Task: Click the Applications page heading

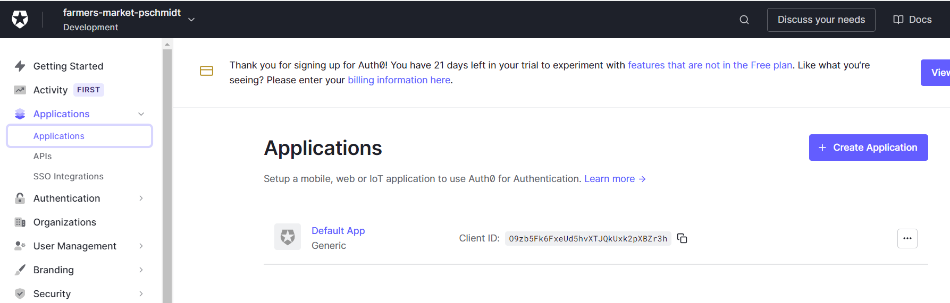Action: point(323,148)
